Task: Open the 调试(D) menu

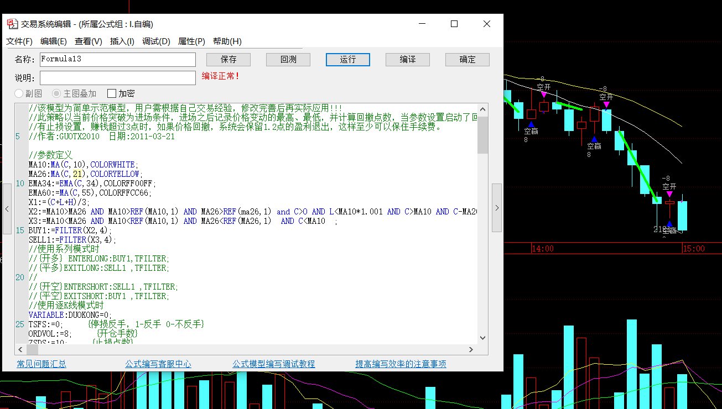Action: [156, 41]
